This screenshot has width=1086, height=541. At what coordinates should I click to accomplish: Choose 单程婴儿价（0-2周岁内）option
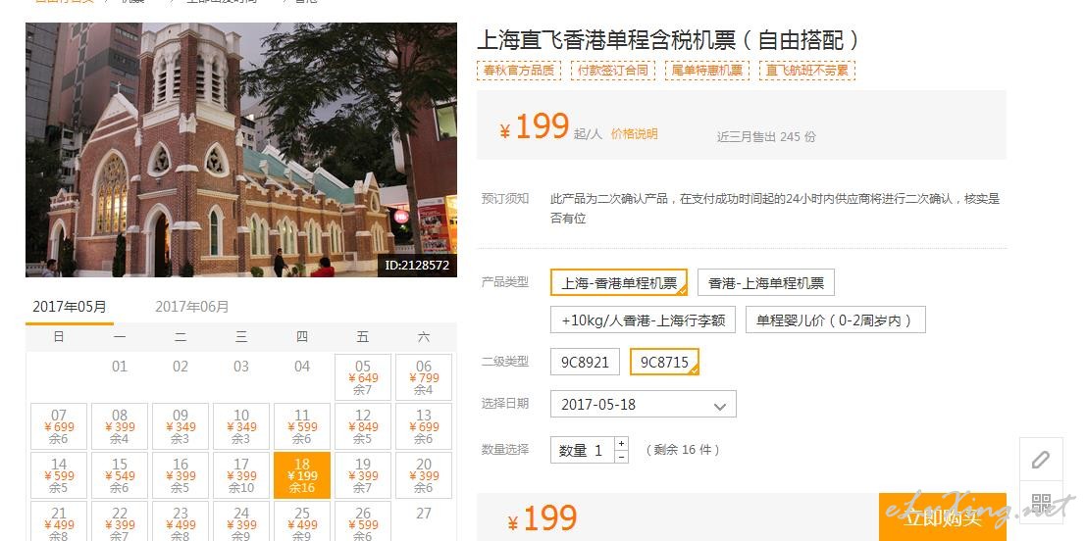coord(835,320)
